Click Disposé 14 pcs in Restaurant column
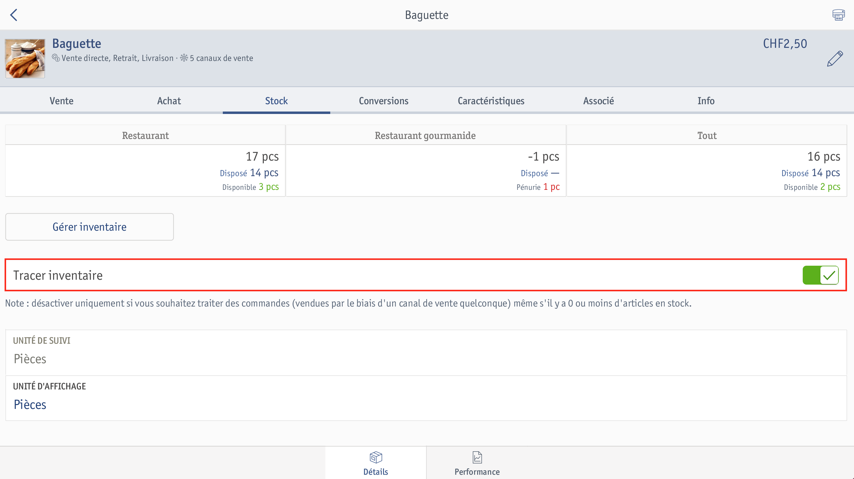The height and width of the screenshot is (479, 854). click(249, 173)
